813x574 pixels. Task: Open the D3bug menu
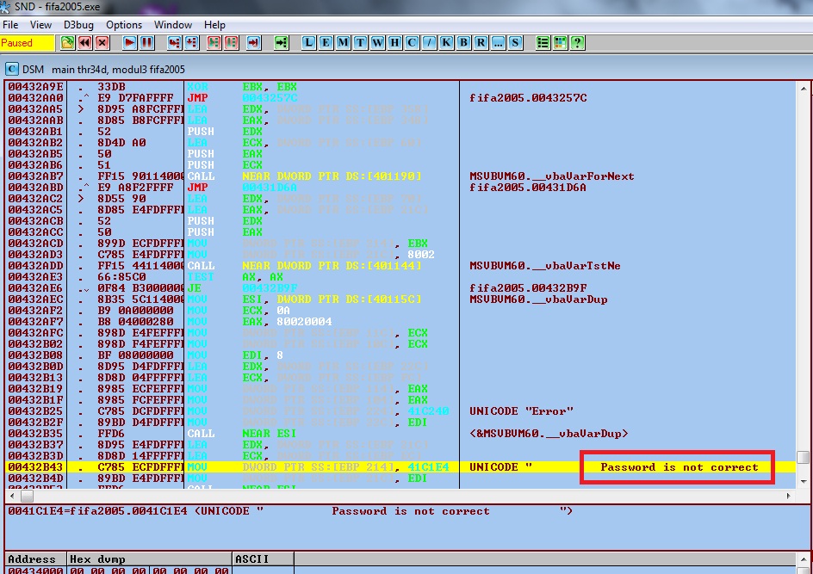(x=80, y=25)
